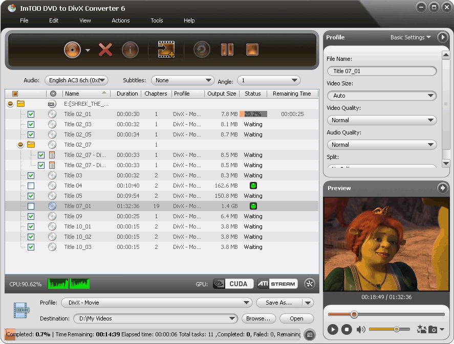Click the preview playback seek slider
454x344 pixels.
point(386,314)
